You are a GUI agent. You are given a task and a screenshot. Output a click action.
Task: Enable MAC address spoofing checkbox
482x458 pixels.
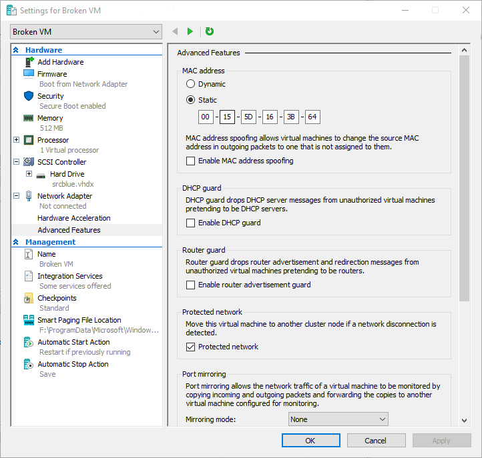coord(190,161)
